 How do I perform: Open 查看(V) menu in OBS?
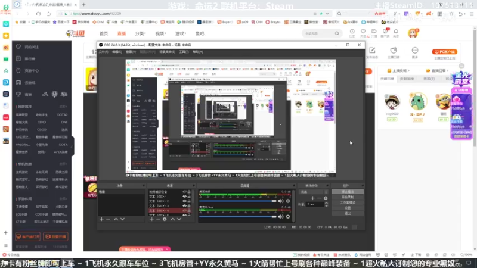(131, 52)
